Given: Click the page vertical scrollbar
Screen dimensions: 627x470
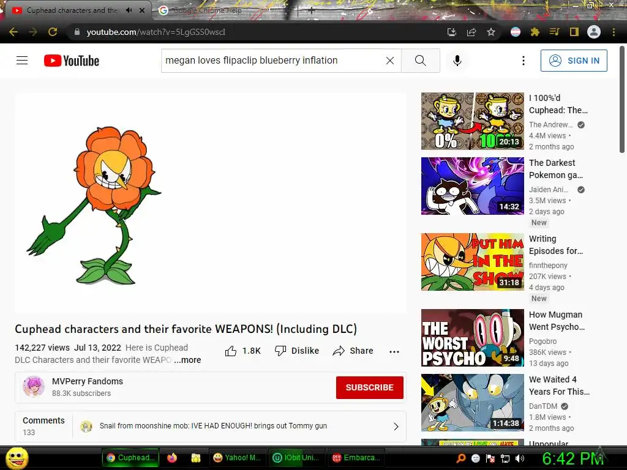Looking at the screenshot, I should pyautogui.click(x=622, y=100).
